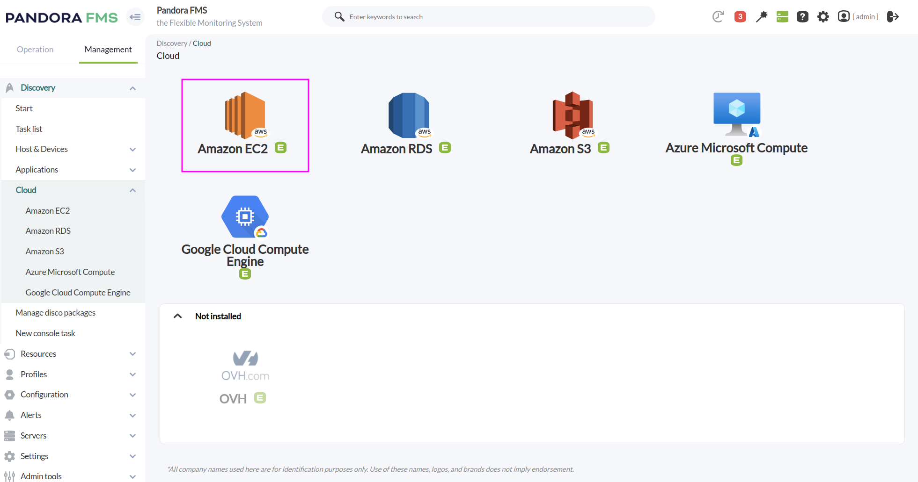Image resolution: width=918 pixels, height=482 pixels.
Task: Select Task list in the Discovery menu
Action: [x=29, y=129]
